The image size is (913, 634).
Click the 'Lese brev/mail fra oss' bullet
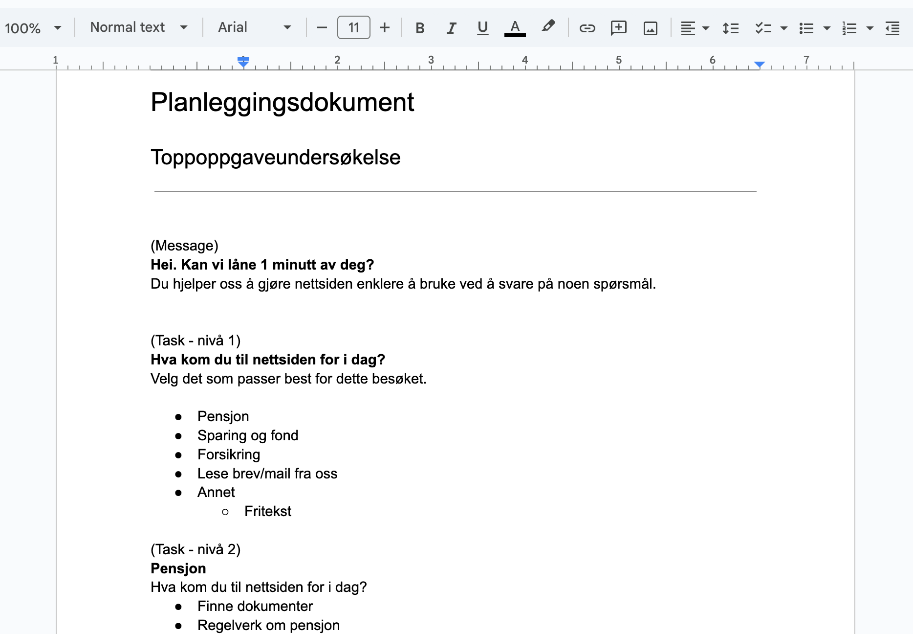pyautogui.click(x=267, y=474)
